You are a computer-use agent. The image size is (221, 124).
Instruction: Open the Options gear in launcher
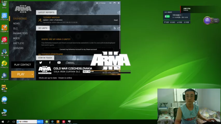[101, 3]
